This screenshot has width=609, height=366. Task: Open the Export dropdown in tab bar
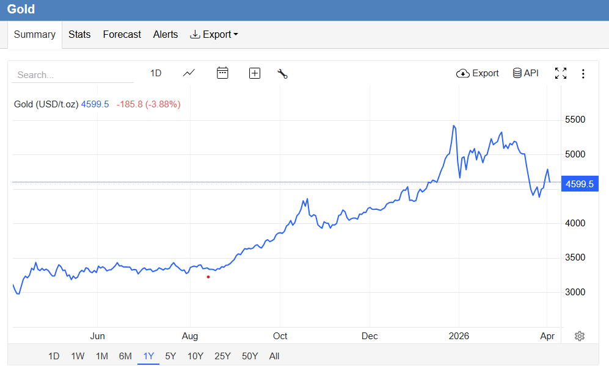click(214, 35)
